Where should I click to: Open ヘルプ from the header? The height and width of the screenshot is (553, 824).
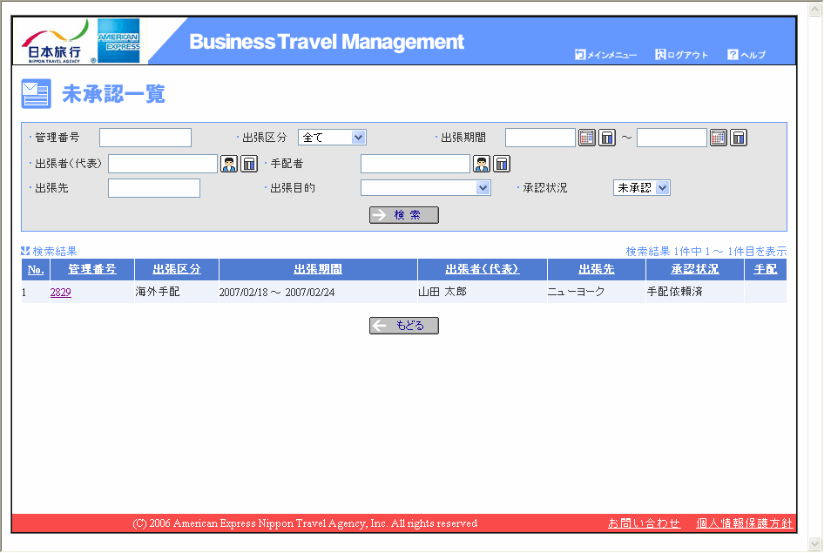tap(753, 55)
